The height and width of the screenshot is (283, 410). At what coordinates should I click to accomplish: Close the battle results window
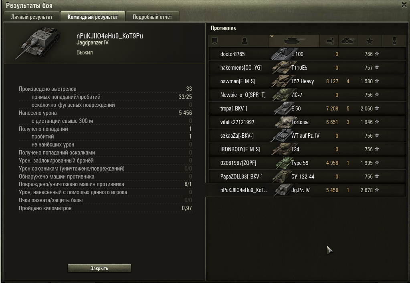(x=404, y=5)
